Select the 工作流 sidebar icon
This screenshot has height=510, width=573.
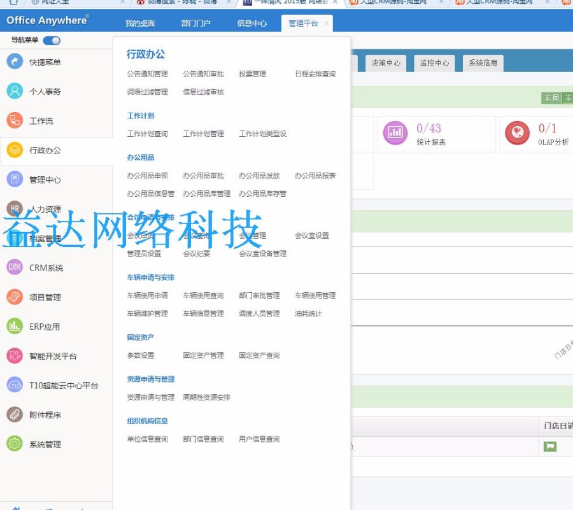(x=15, y=120)
